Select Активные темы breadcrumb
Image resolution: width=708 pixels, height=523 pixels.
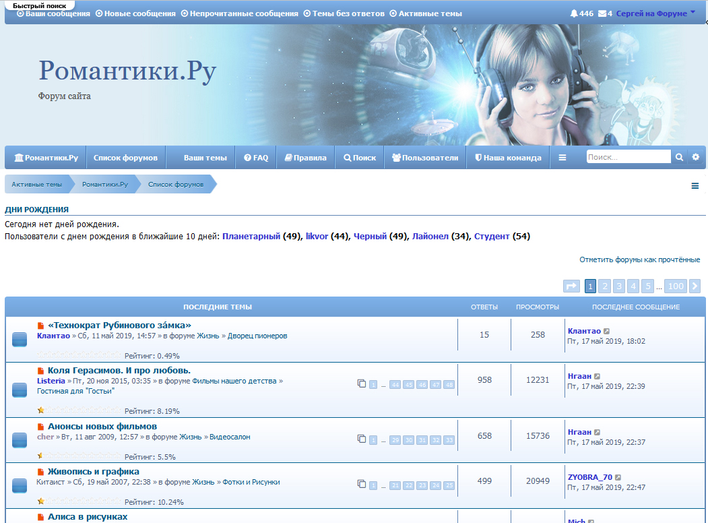click(36, 184)
